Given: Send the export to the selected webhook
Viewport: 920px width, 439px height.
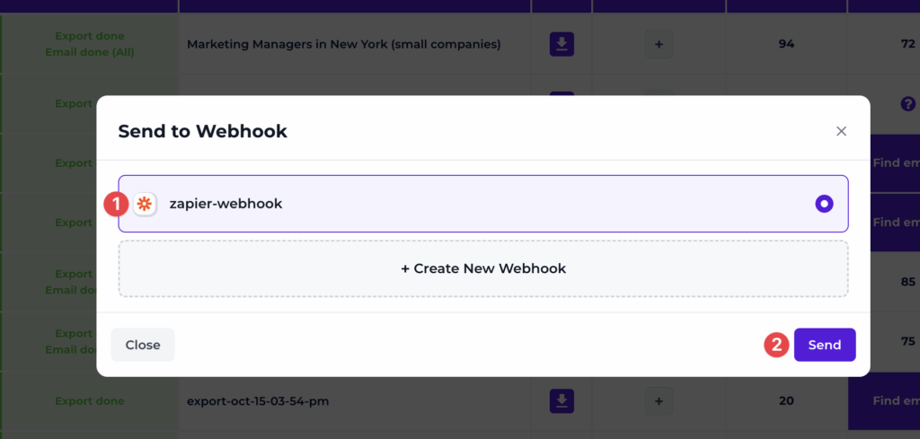Looking at the screenshot, I should 825,345.
